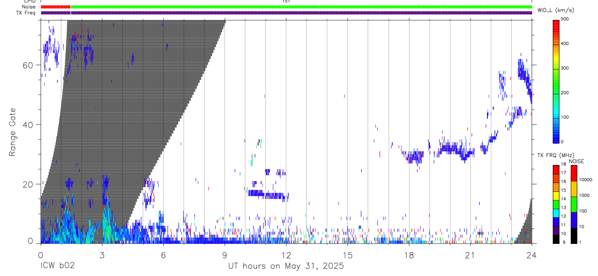Click the '9' tick on the UT hours axis
Viewport: 598px width, 276px height.
224,255
